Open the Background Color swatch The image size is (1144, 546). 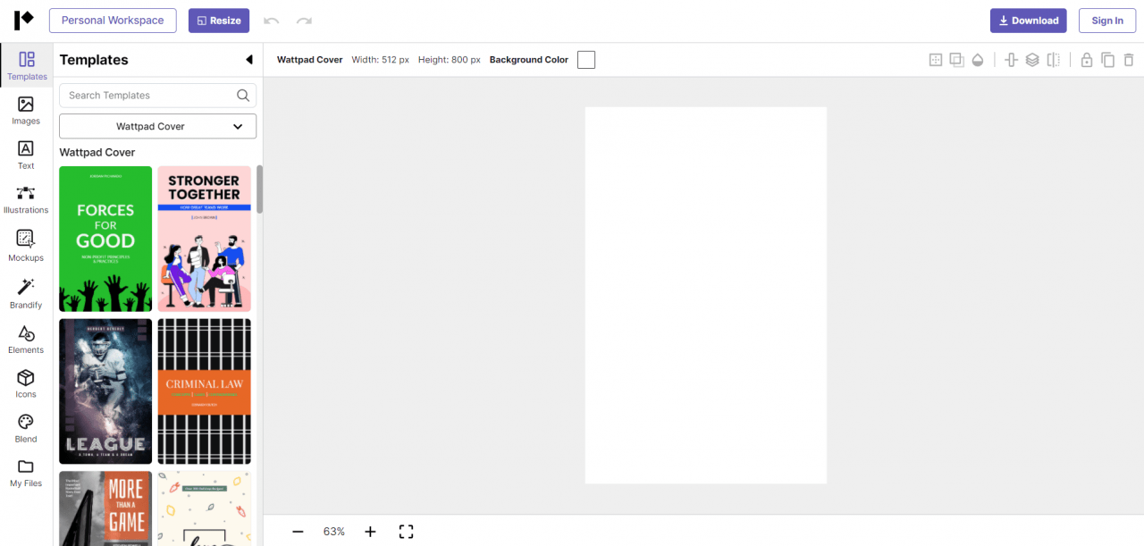(586, 60)
